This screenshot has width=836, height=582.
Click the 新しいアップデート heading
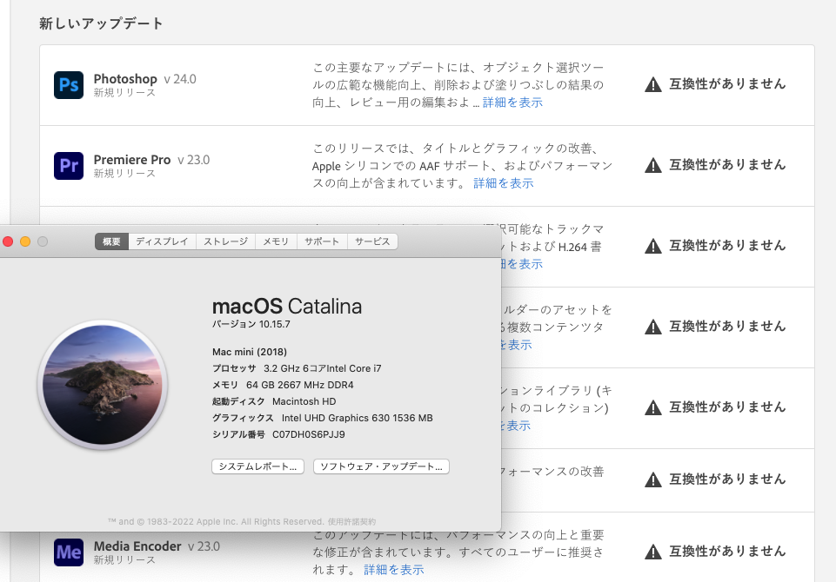pyautogui.click(x=101, y=23)
